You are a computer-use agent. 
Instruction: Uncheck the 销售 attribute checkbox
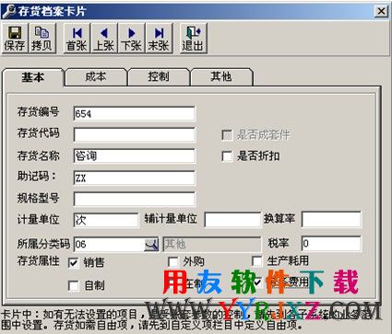tap(74, 262)
